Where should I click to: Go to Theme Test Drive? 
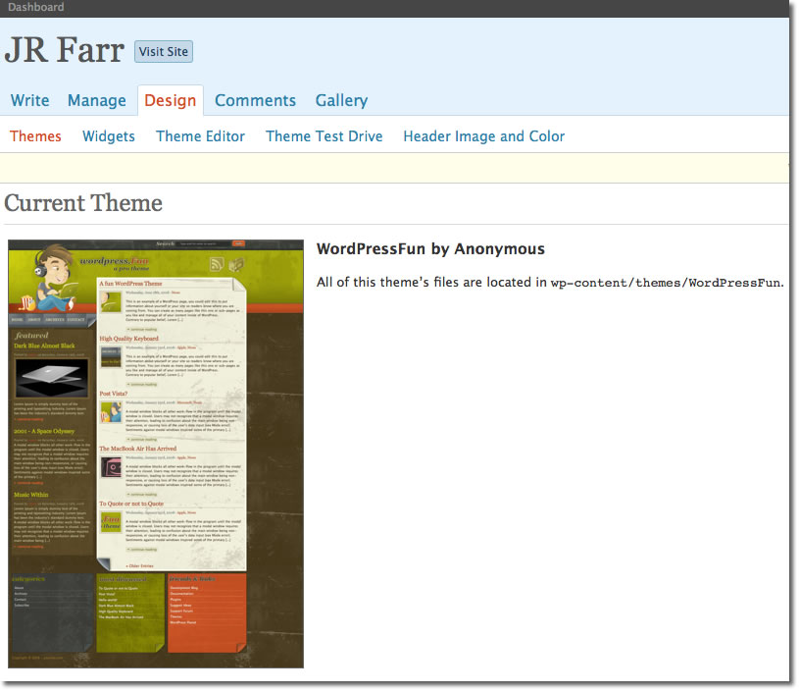pyautogui.click(x=325, y=136)
